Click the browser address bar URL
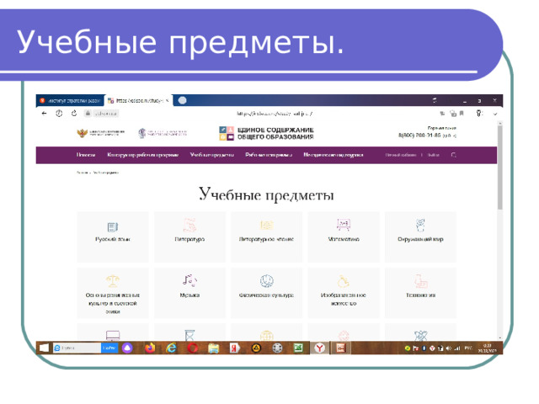The image size is (539, 404). 275,114
